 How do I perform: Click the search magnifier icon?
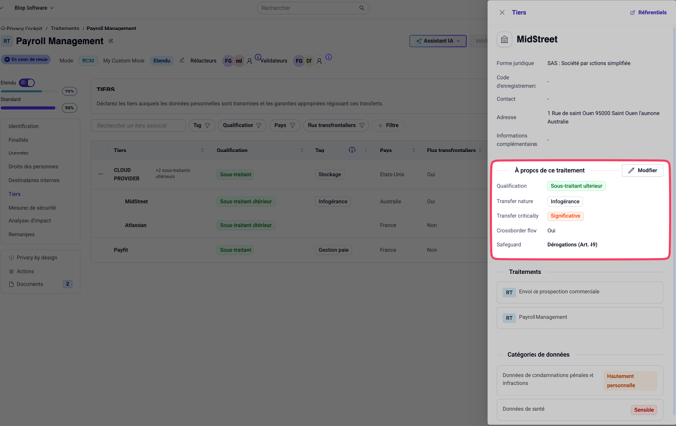tap(361, 8)
